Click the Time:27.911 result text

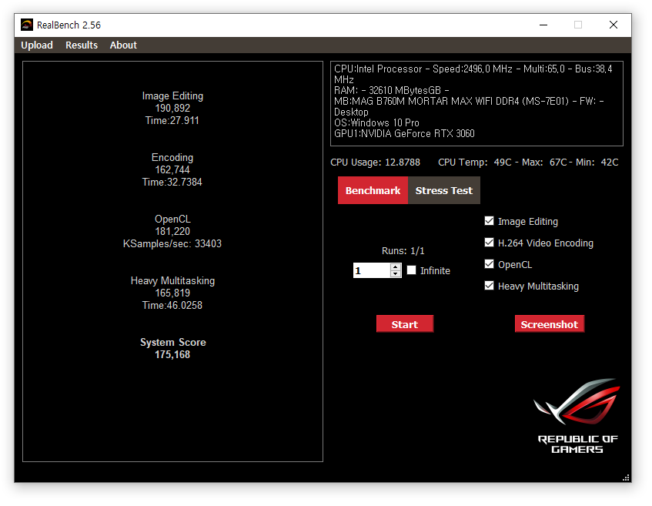point(172,121)
